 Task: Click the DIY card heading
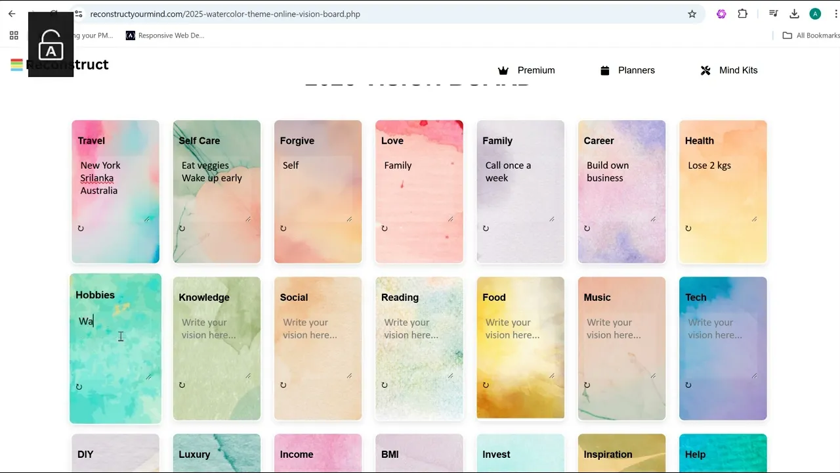click(x=85, y=455)
